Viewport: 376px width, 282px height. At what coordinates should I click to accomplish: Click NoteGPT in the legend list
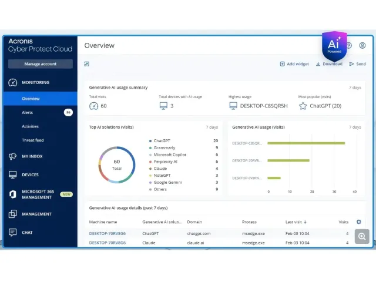click(162, 176)
